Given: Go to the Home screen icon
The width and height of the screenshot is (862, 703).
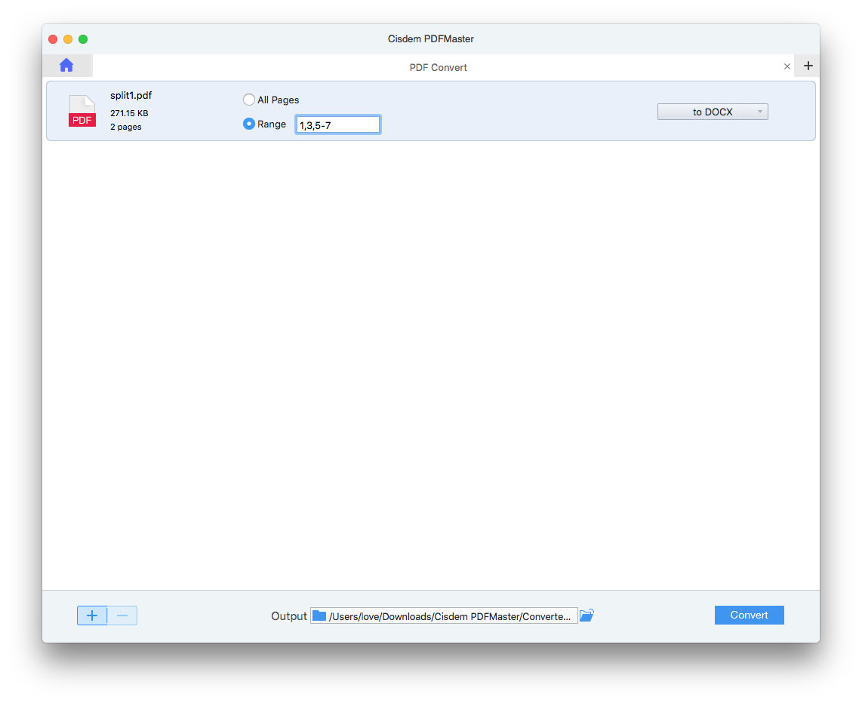Looking at the screenshot, I should (66, 66).
